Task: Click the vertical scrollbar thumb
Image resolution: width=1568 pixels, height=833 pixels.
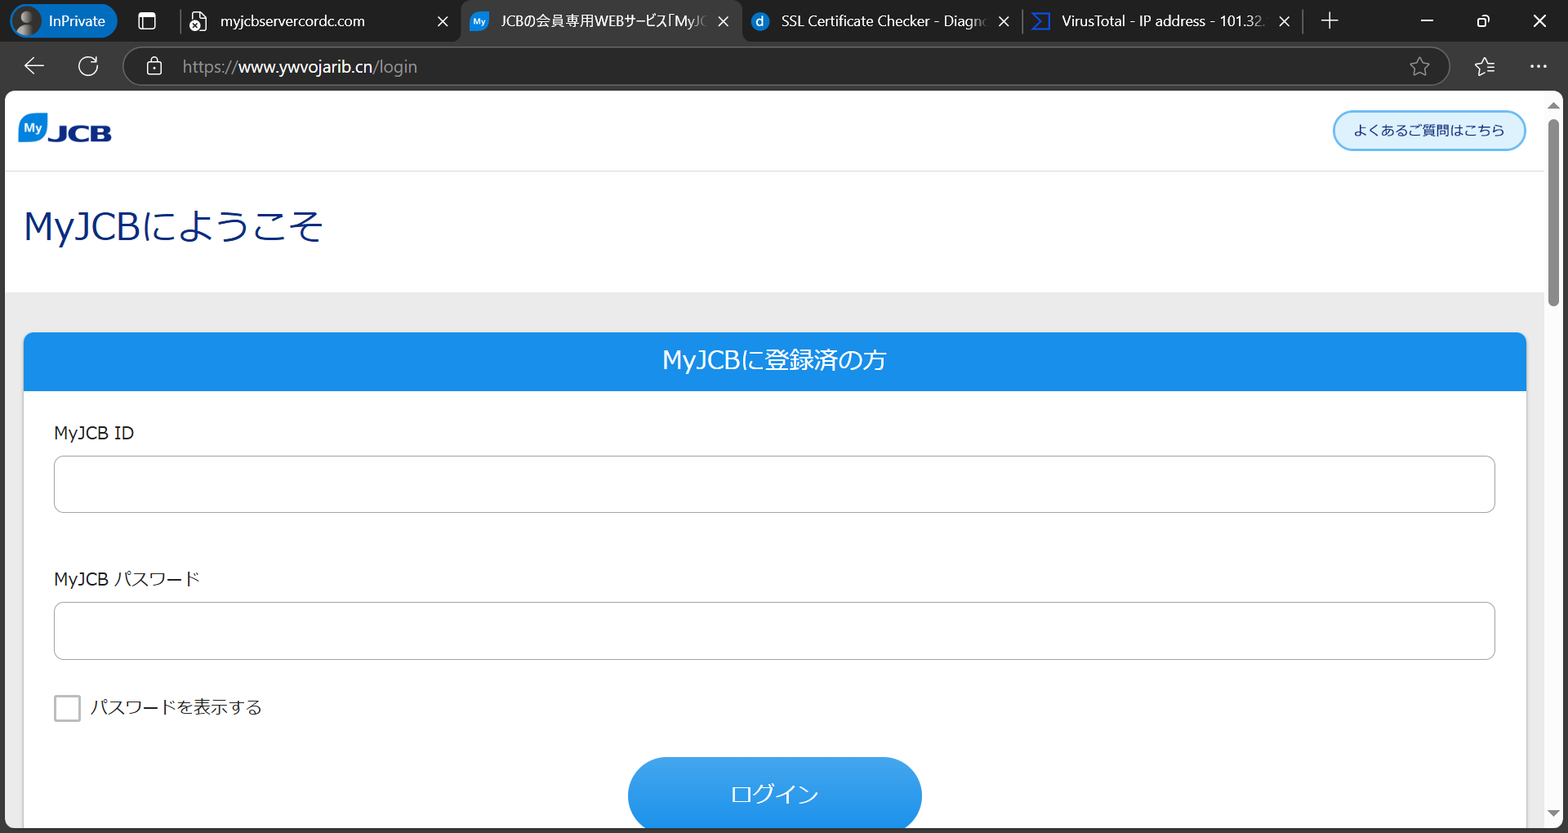Action: point(1553,213)
